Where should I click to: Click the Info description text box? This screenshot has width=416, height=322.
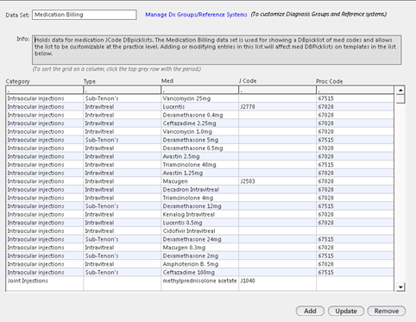217,50
